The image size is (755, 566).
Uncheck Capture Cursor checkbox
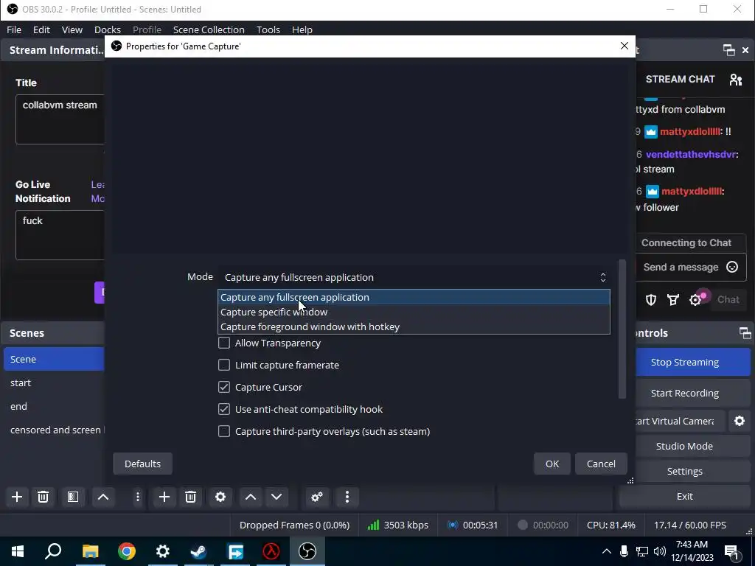224,388
